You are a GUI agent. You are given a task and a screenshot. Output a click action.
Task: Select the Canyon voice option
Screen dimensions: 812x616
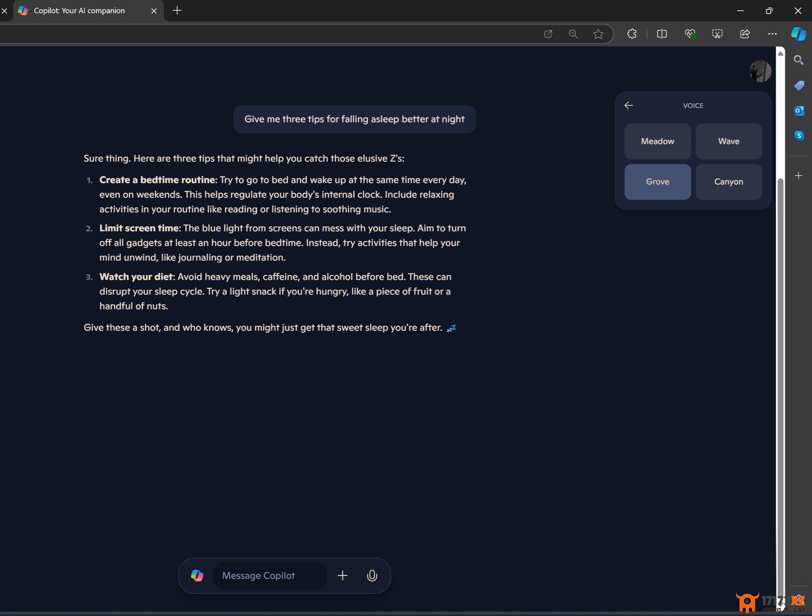click(728, 181)
